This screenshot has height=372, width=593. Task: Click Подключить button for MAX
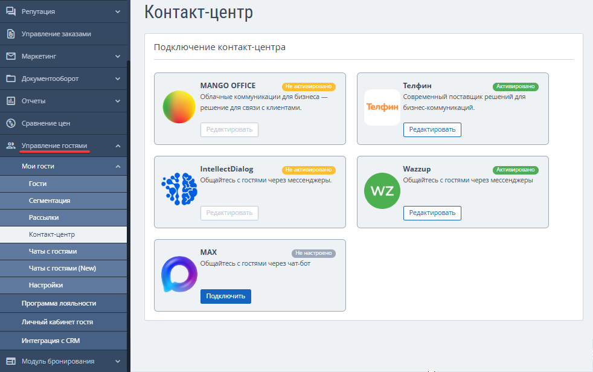coord(226,297)
